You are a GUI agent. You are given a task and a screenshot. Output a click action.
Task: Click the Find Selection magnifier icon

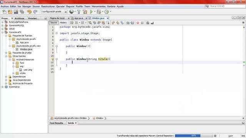(90, 23)
